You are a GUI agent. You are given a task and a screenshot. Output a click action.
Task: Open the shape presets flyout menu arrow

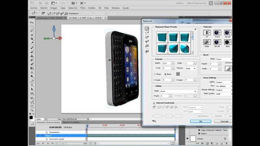click(x=195, y=29)
